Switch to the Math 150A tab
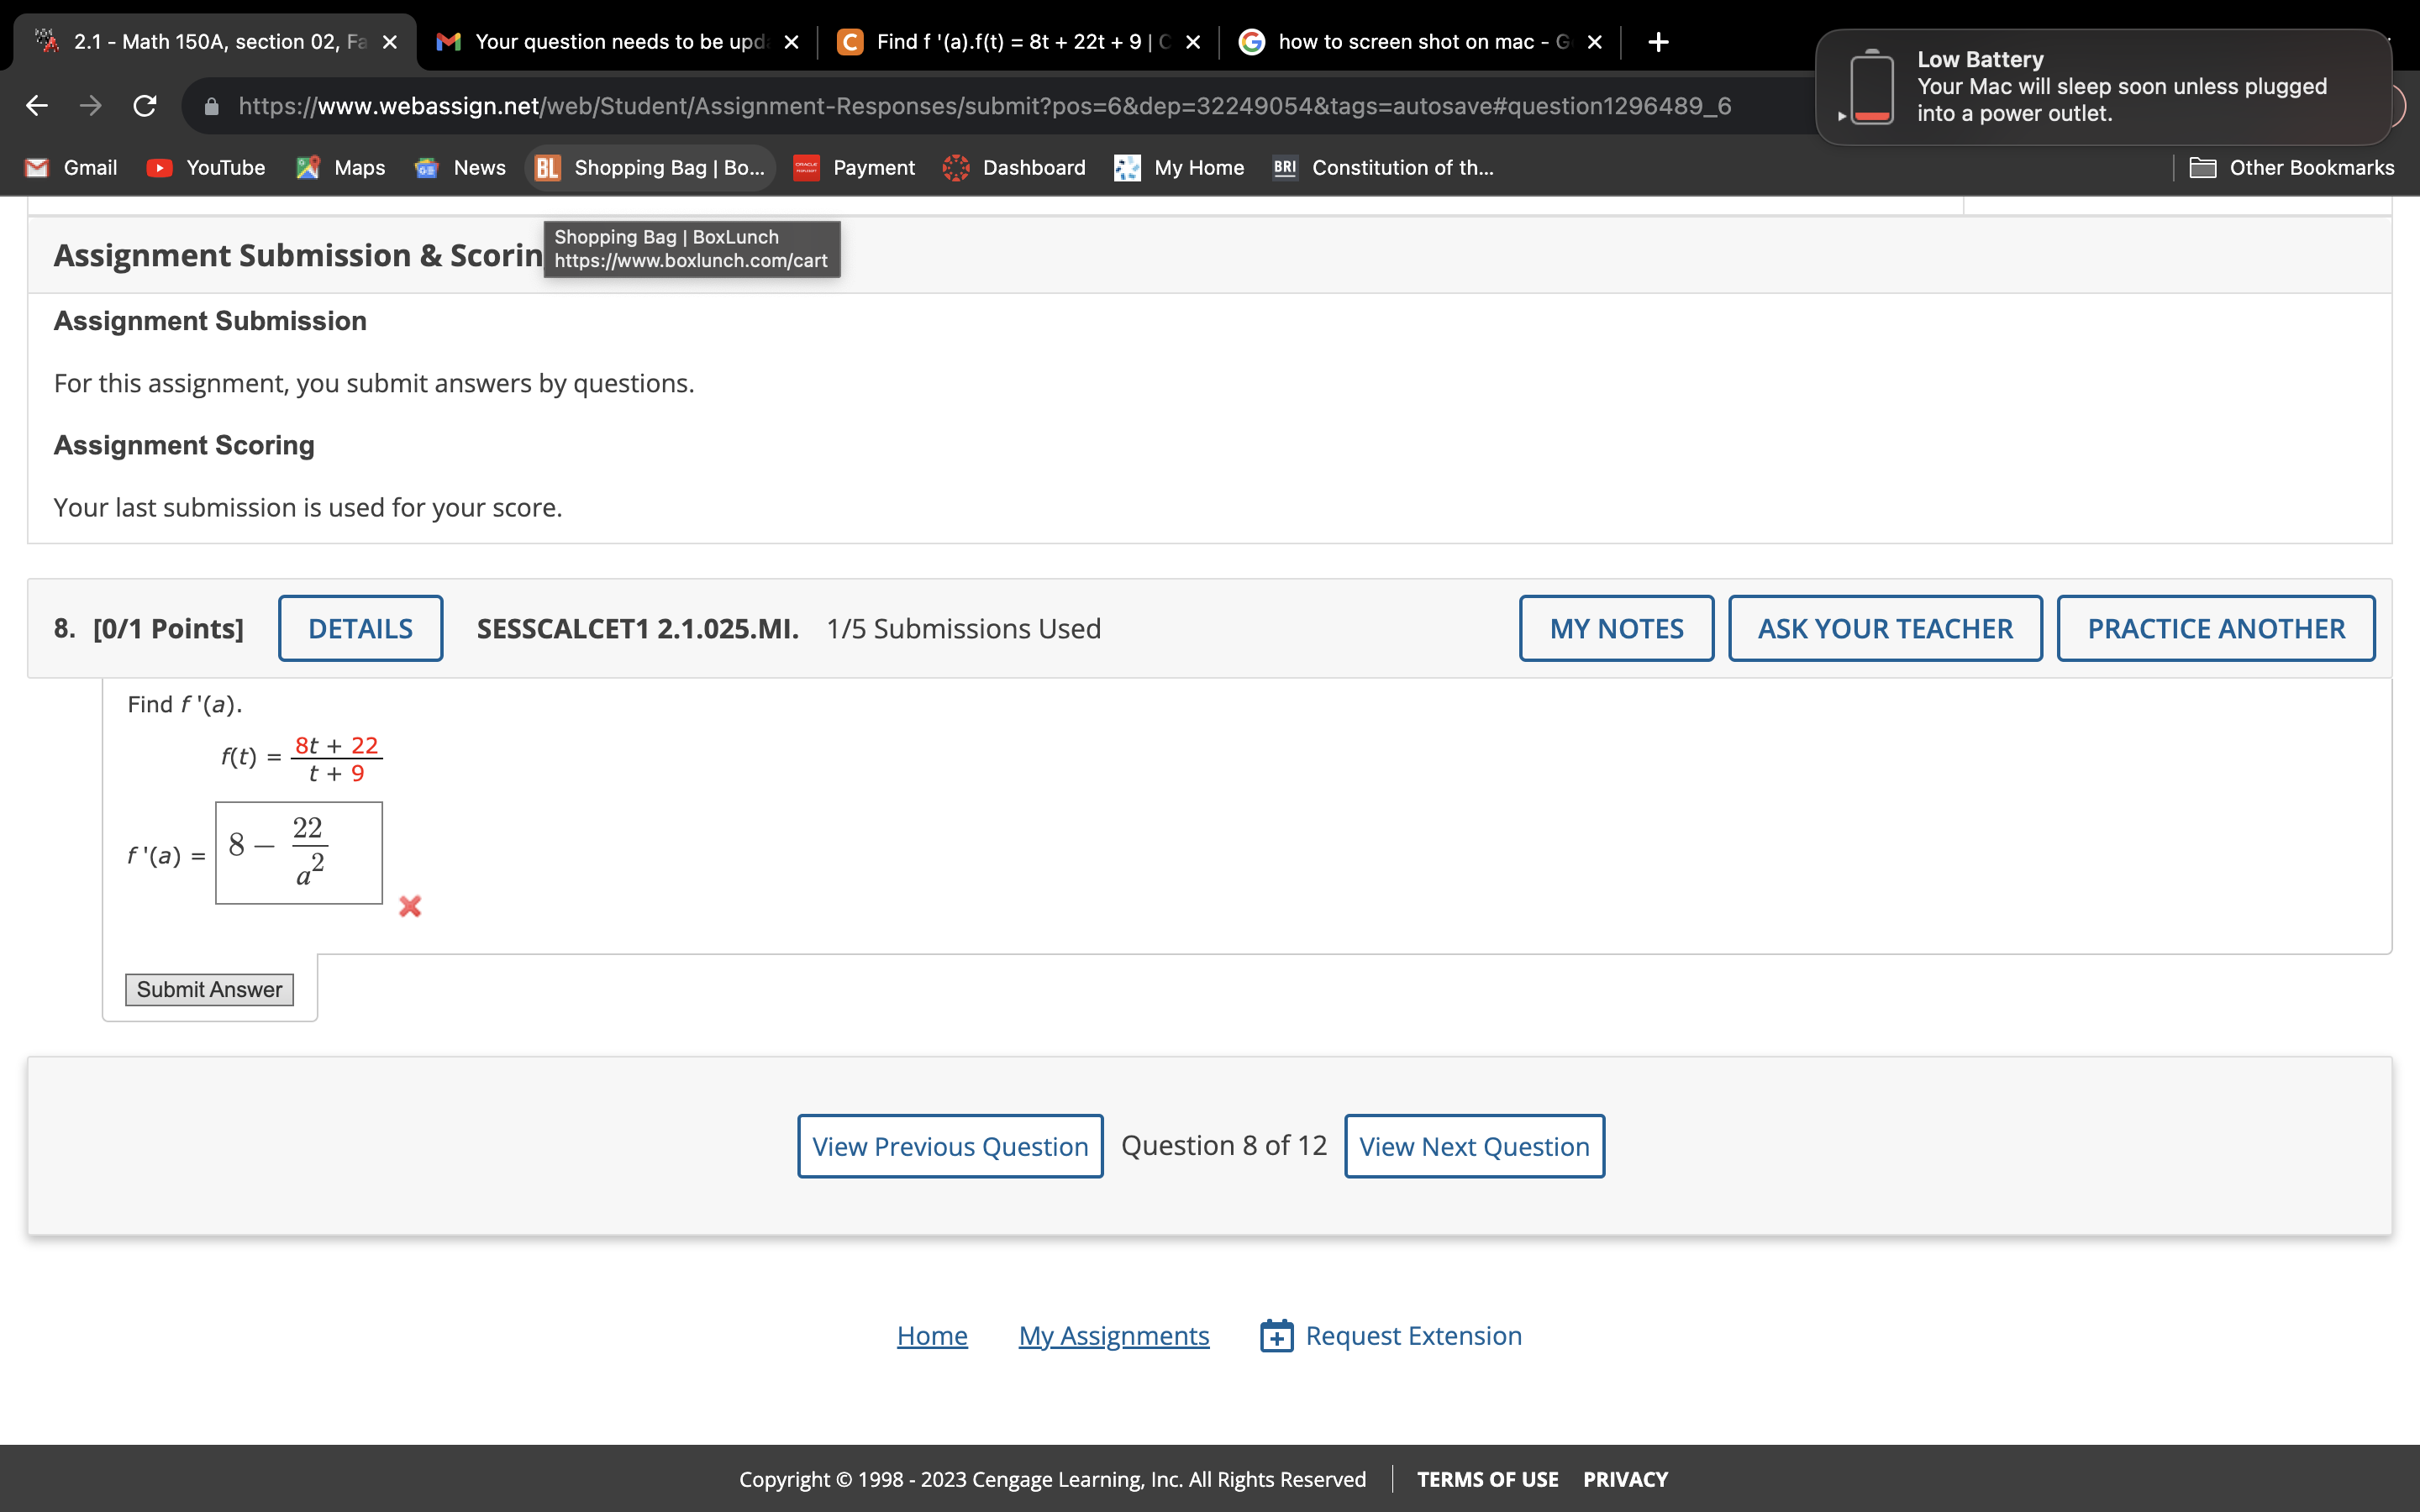 pos(215,42)
